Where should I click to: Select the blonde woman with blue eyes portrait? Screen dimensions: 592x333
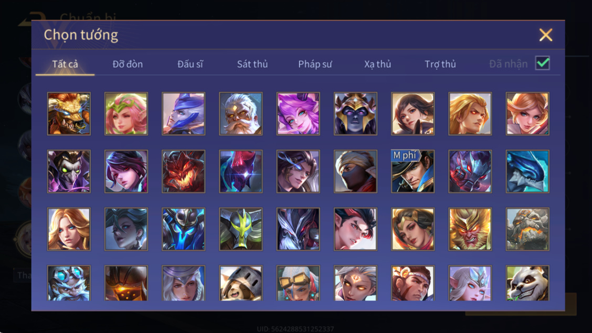coord(69,229)
